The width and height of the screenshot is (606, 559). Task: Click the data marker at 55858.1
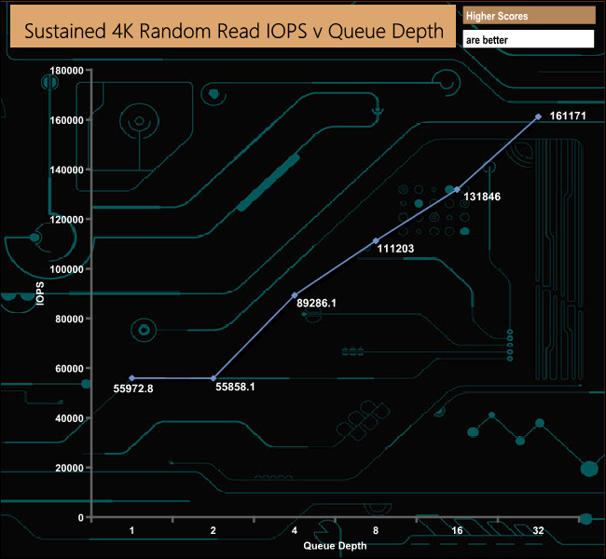(x=213, y=378)
